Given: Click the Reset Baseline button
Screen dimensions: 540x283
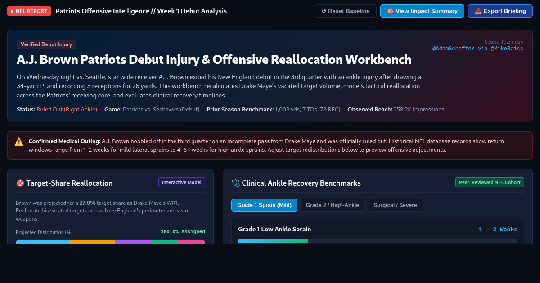Looking at the screenshot, I should [346, 11].
